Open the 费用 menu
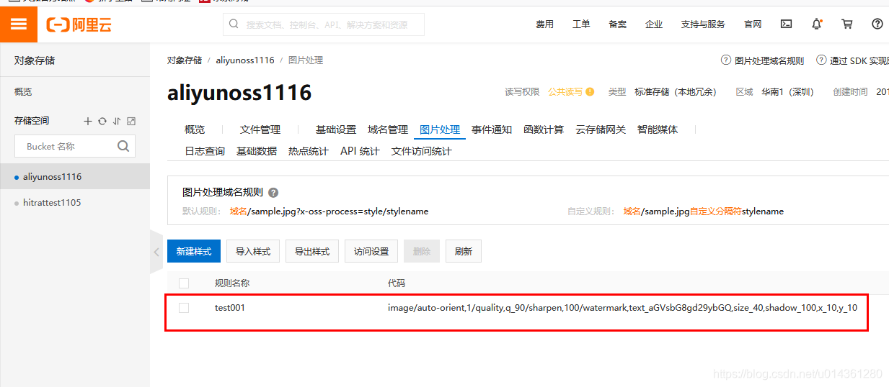This screenshot has height=387, width=889. pyautogui.click(x=544, y=24)
